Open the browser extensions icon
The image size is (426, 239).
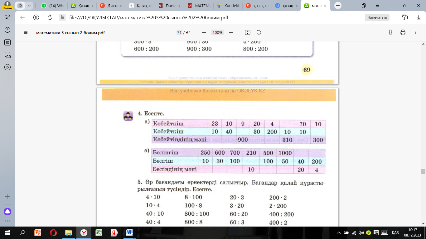[x=405, y=17]
